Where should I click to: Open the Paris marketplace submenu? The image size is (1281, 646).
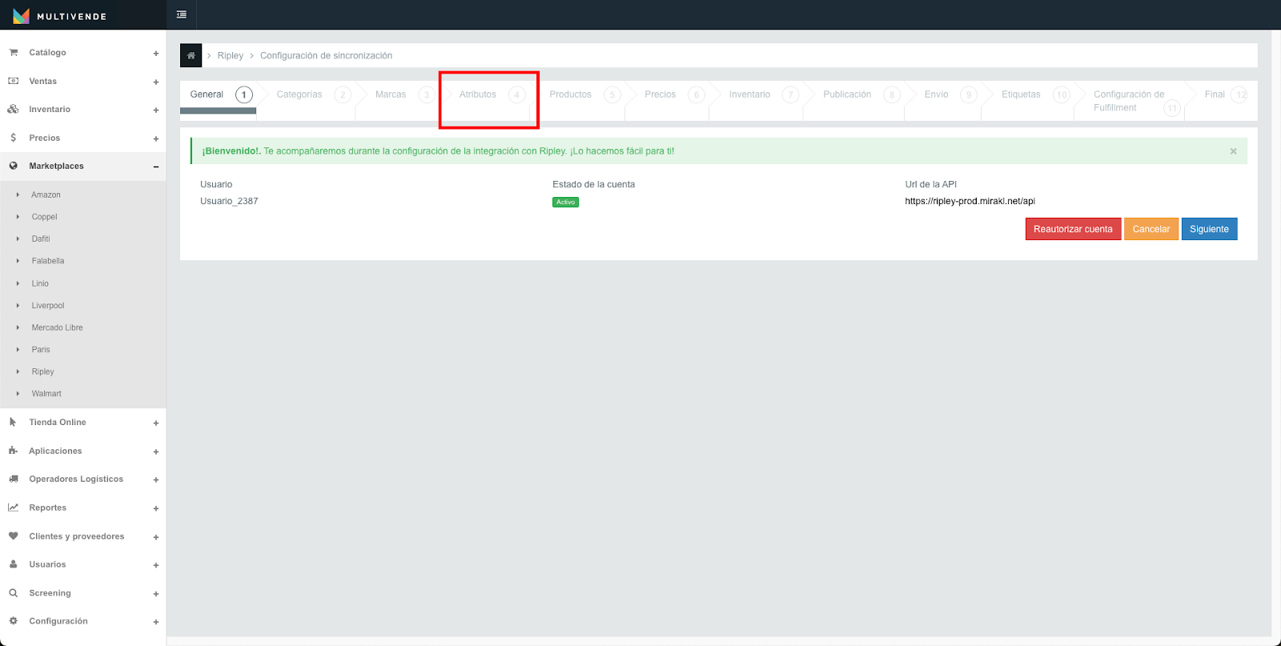tap(41, 350)
